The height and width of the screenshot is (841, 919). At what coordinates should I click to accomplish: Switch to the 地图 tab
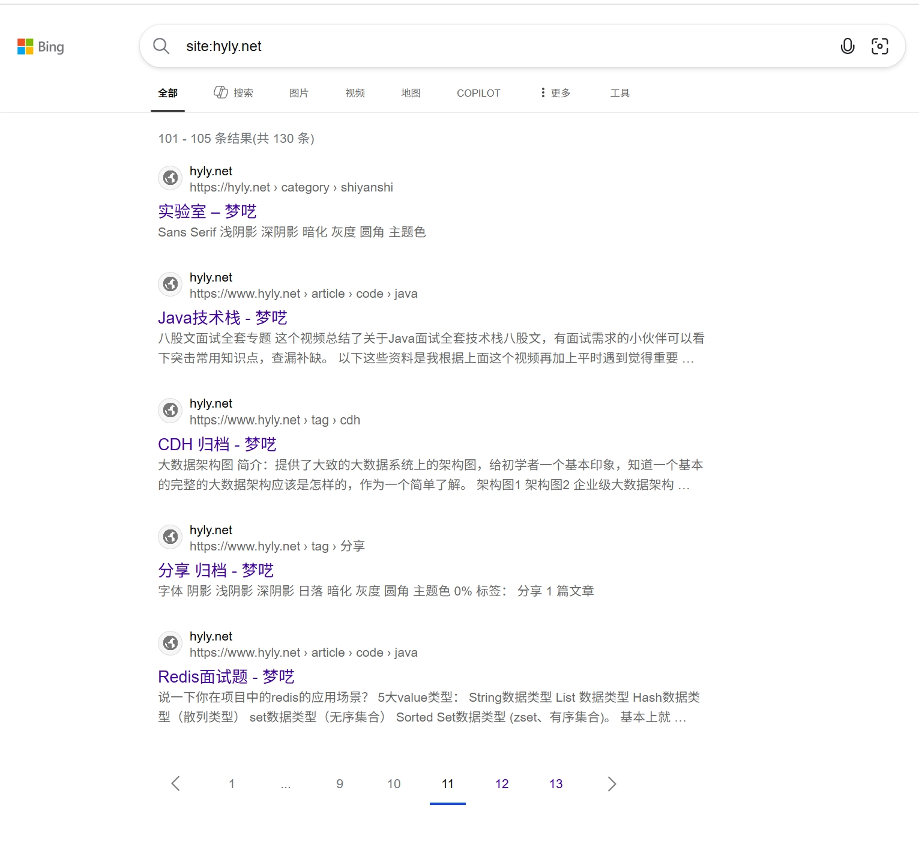(411, 93)
